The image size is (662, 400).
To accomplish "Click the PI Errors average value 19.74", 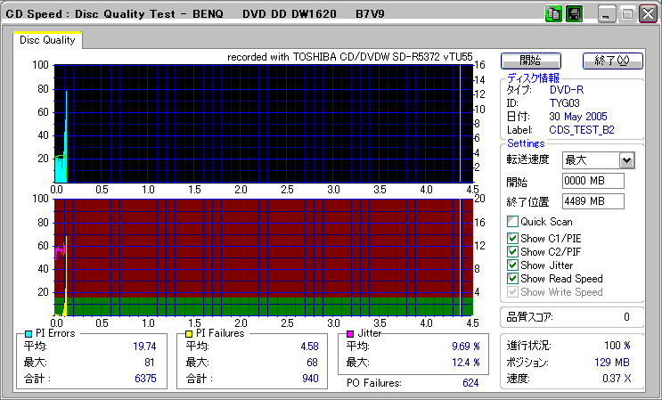I will point(144,347).
